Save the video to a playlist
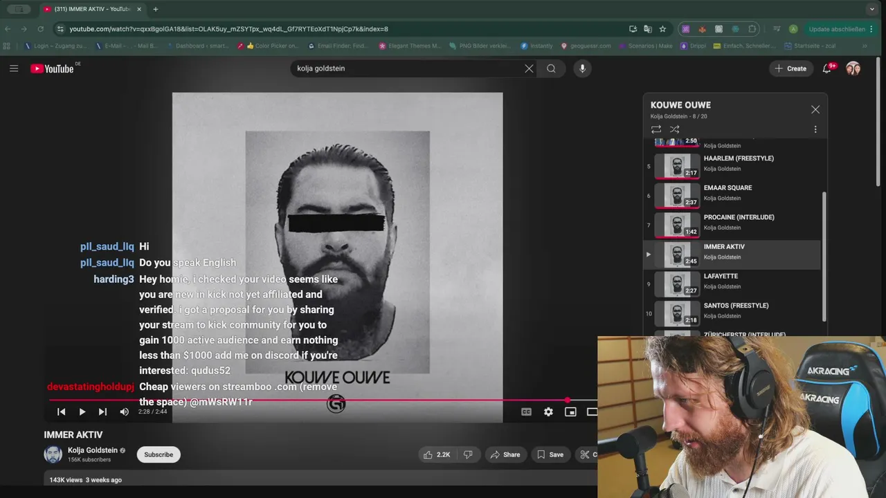The image size is (886, 498). tap(550, 454)
